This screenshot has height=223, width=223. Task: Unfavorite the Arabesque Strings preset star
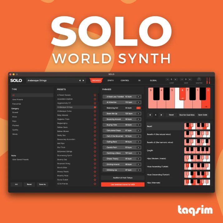(x=95, y=107)
